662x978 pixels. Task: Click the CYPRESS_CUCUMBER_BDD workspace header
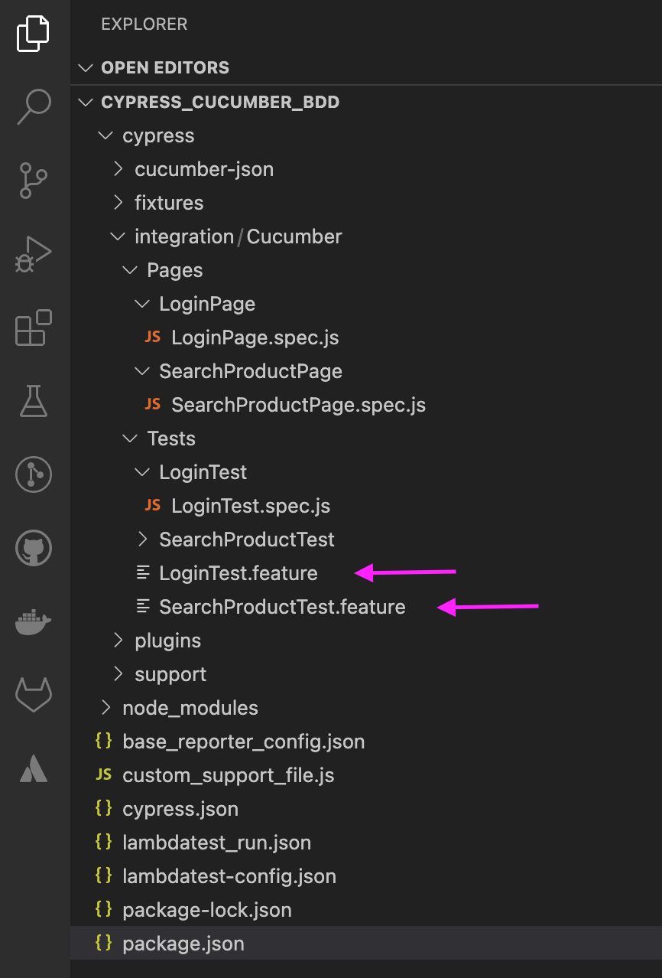[x=222, y=102]
